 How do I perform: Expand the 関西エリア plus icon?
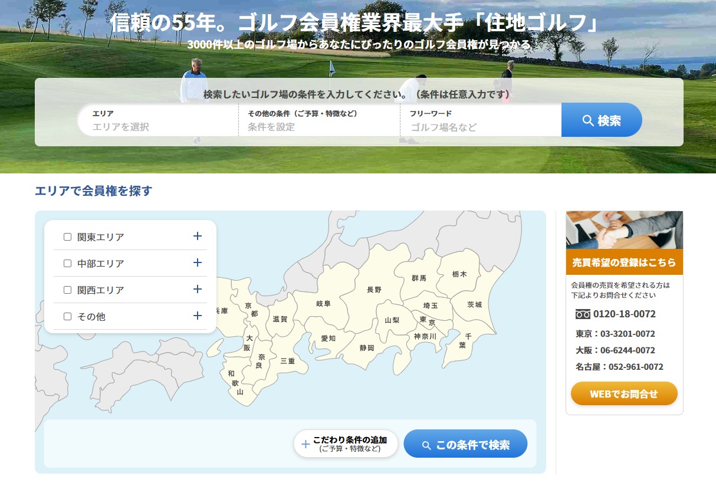[198, 289]
